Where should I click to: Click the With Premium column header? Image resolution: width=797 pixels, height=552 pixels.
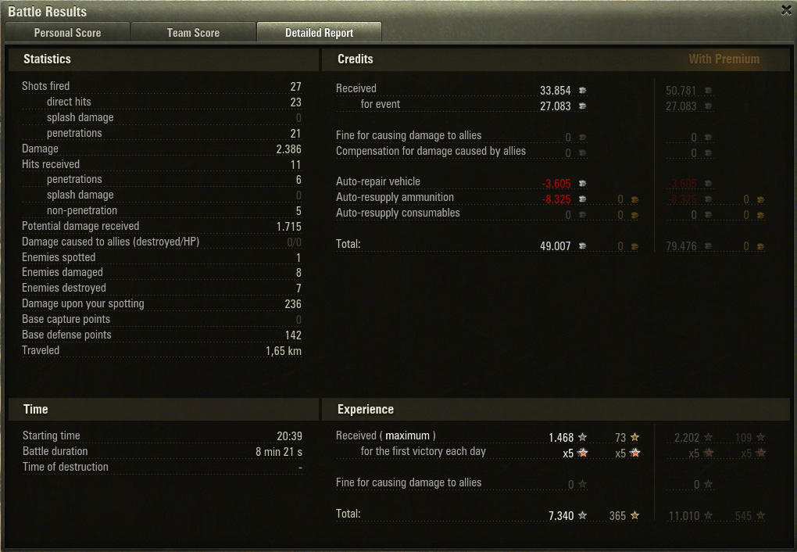point(724,59)
